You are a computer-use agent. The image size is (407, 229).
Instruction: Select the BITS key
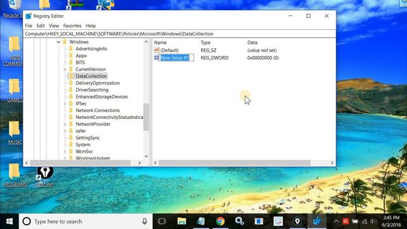pos(80,62)
